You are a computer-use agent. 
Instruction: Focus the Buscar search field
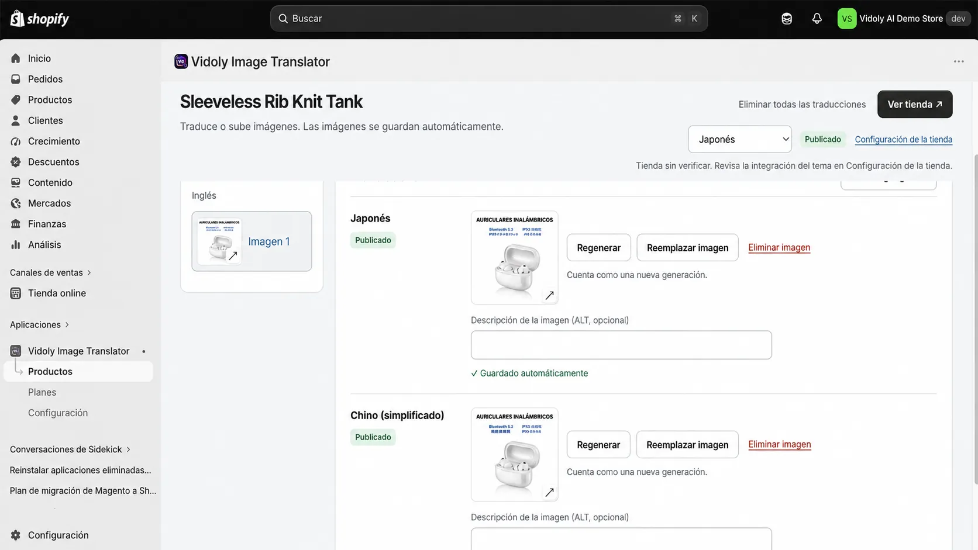click(489, 19)
